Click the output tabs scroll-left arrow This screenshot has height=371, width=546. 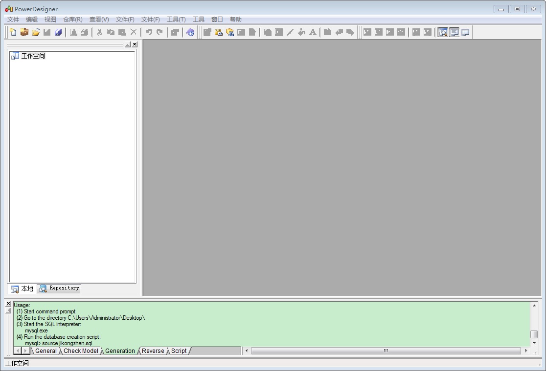[x=18, y=351]
